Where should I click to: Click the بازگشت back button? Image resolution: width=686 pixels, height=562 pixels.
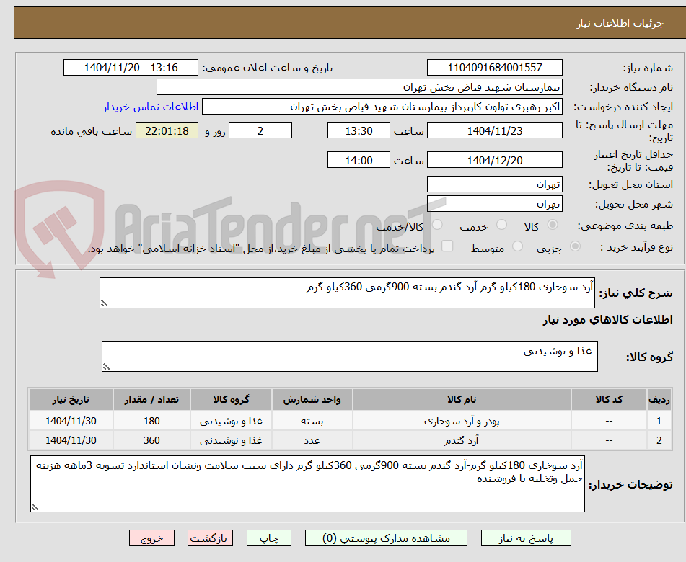pyautogui.click(x=210, y=538)
